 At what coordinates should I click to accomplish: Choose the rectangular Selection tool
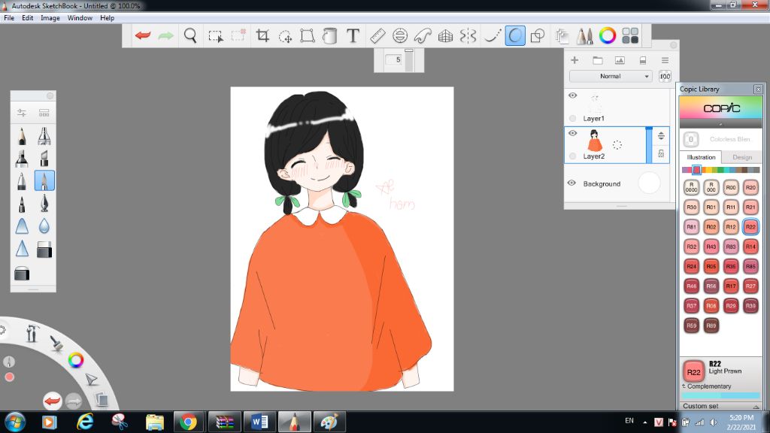click(x=216, y=36)
